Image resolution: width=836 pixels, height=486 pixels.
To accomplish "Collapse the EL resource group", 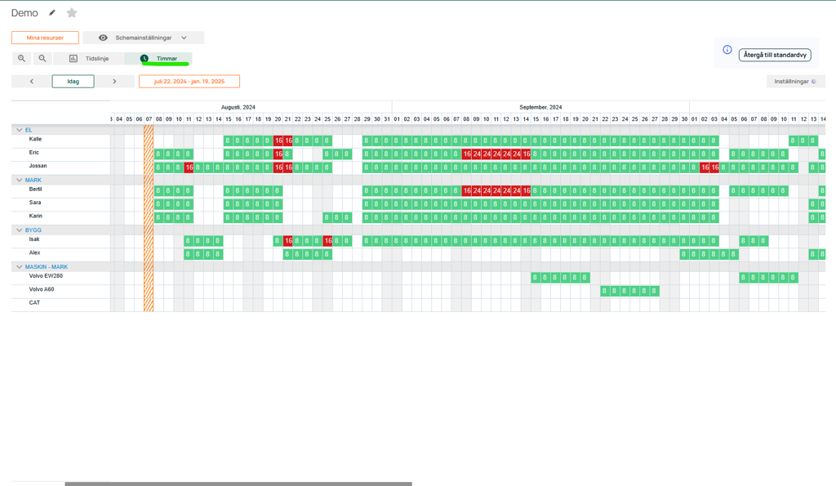I will pyautogui.click(x=20, y=130).
